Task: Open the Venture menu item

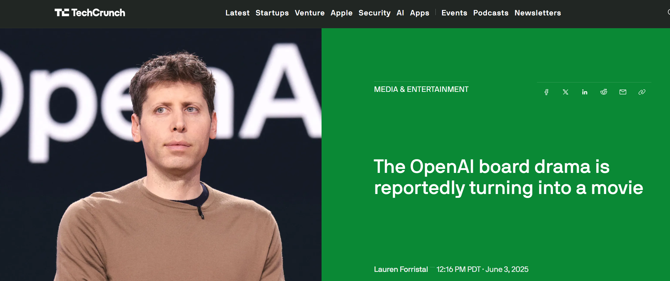Action: 310,13
